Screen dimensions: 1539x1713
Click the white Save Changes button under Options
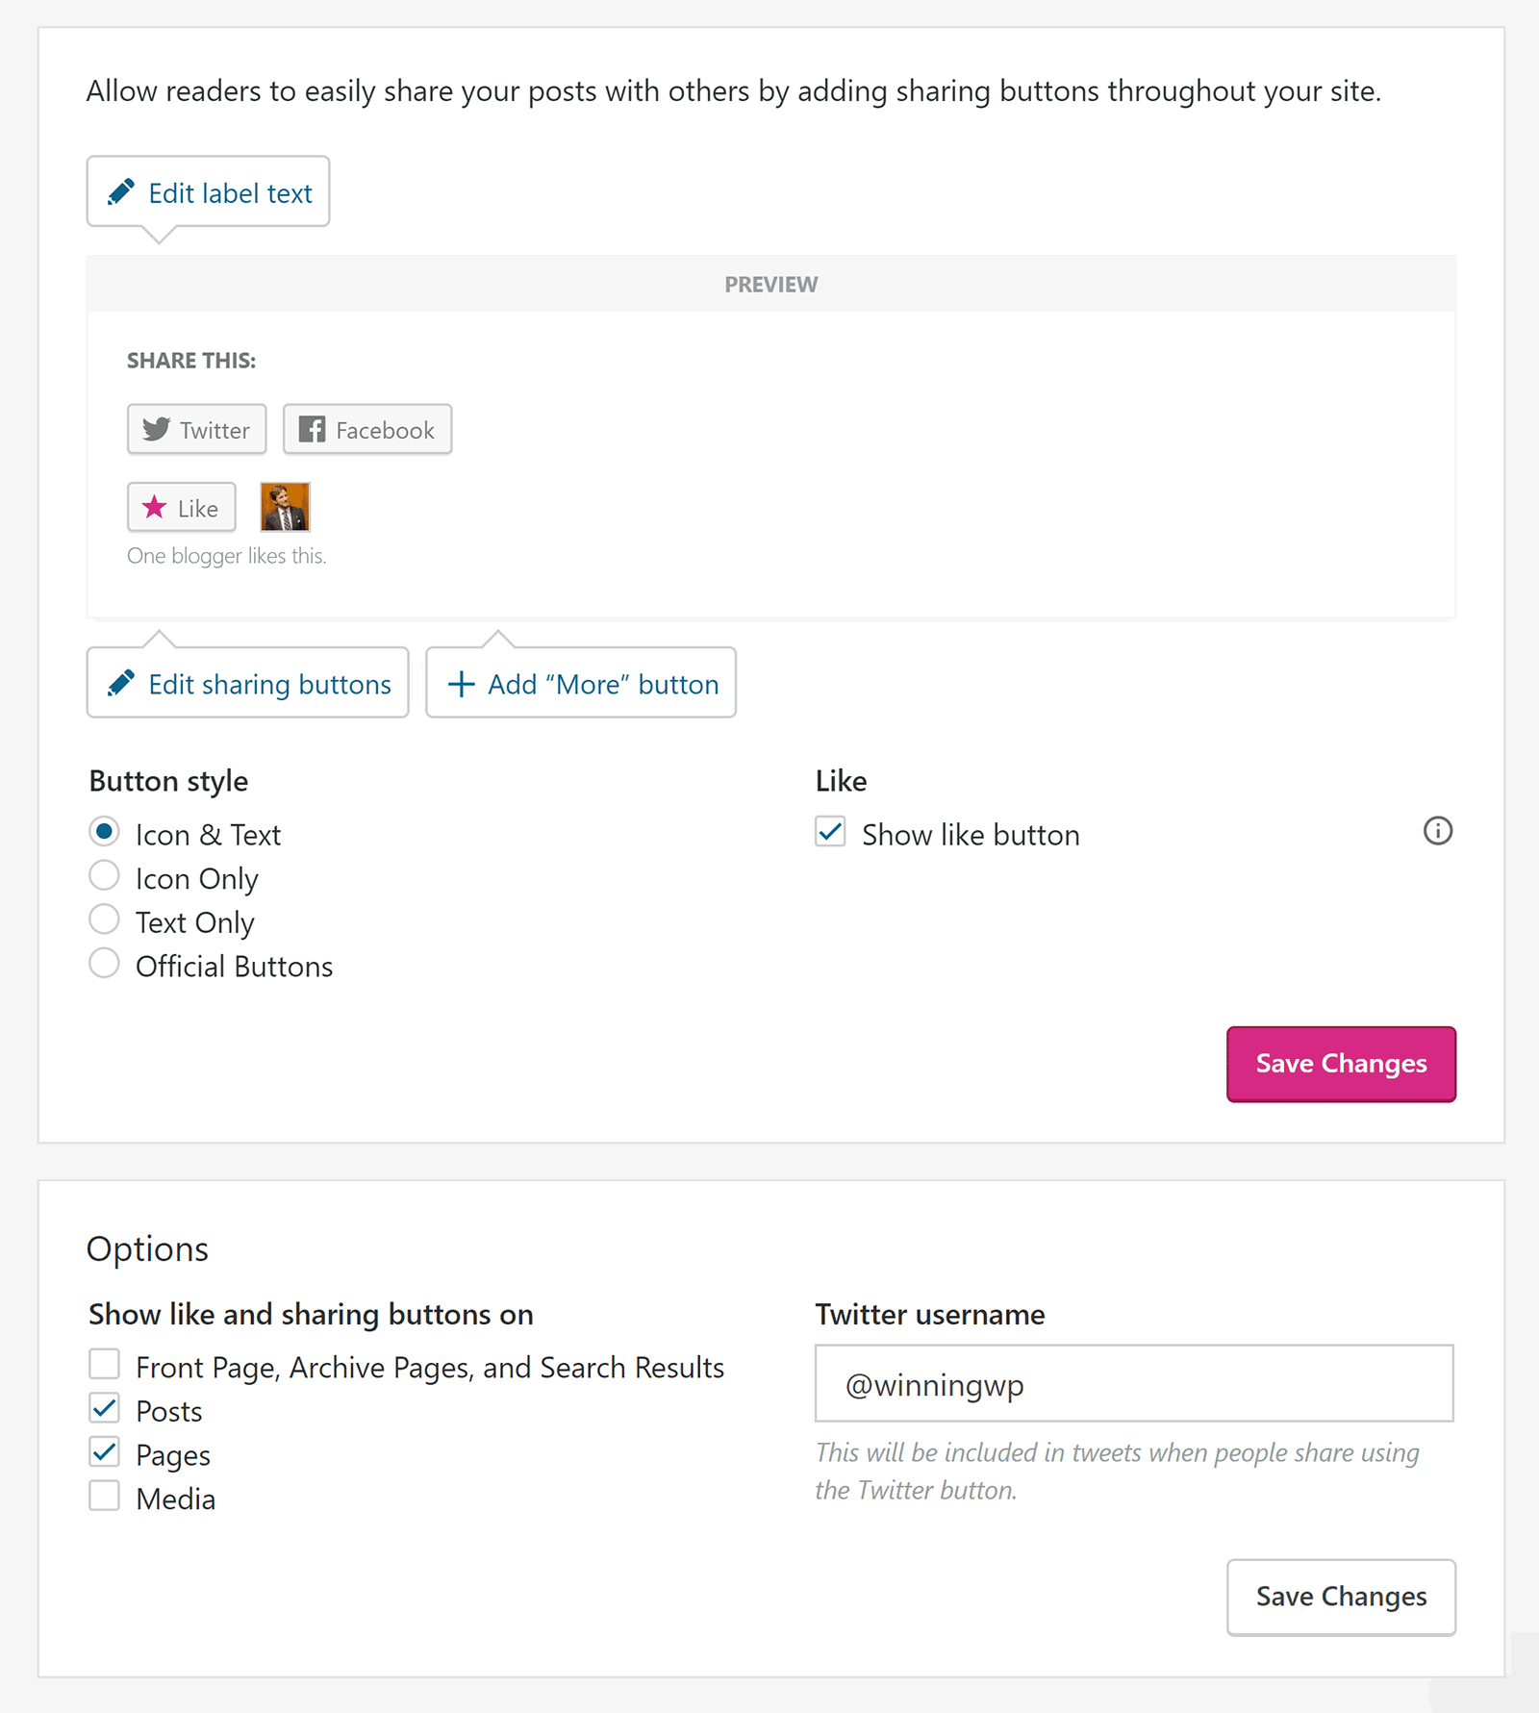tap(1341, 1597)
